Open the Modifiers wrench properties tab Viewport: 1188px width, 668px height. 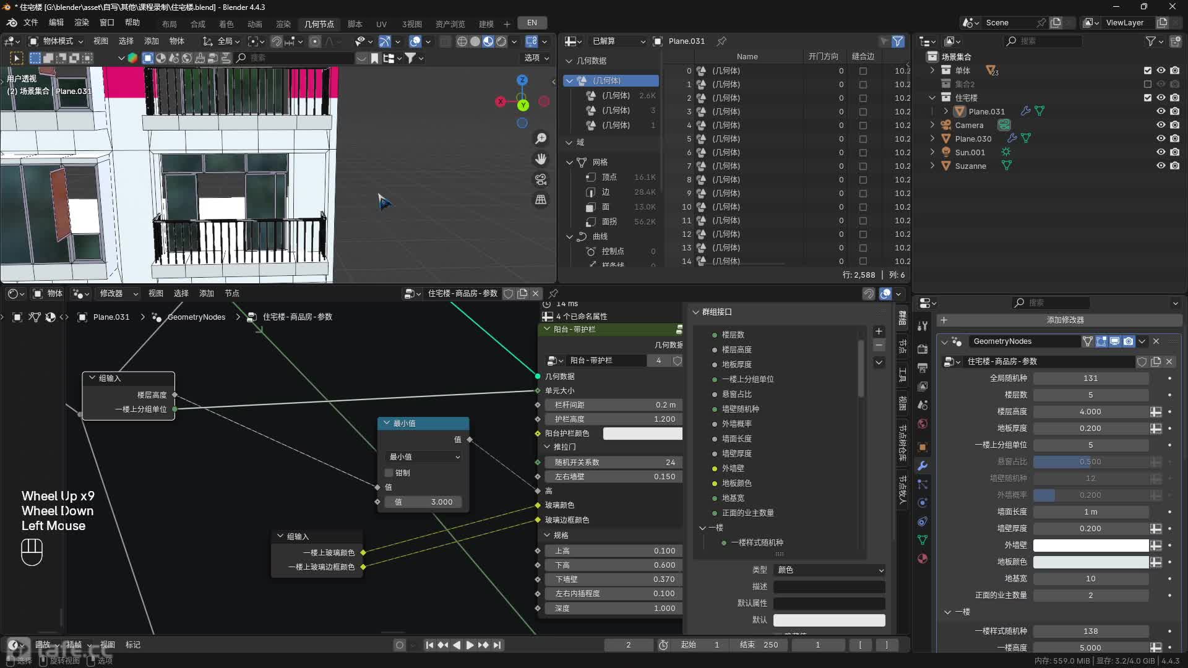[923, 466]
